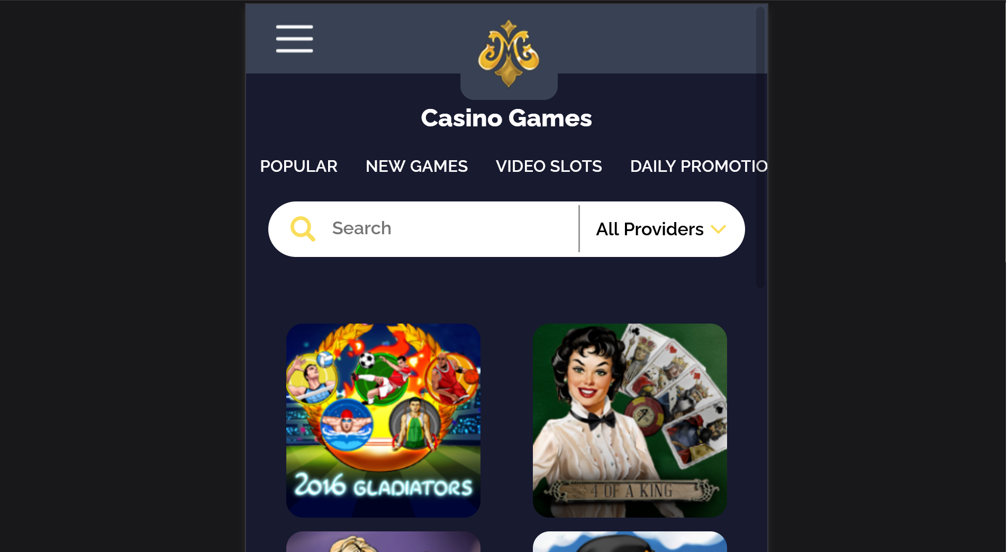Go to the DAILY PROMOTIONS tab

coord(698,166)
